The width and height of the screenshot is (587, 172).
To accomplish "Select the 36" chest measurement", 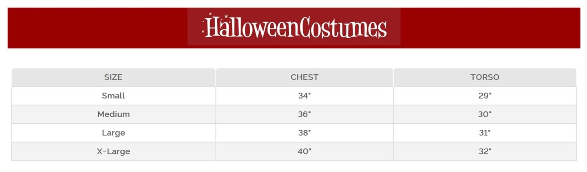I will pos(304,114).
